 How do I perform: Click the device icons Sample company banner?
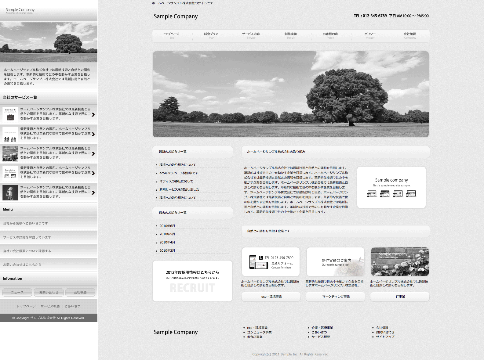391,187
